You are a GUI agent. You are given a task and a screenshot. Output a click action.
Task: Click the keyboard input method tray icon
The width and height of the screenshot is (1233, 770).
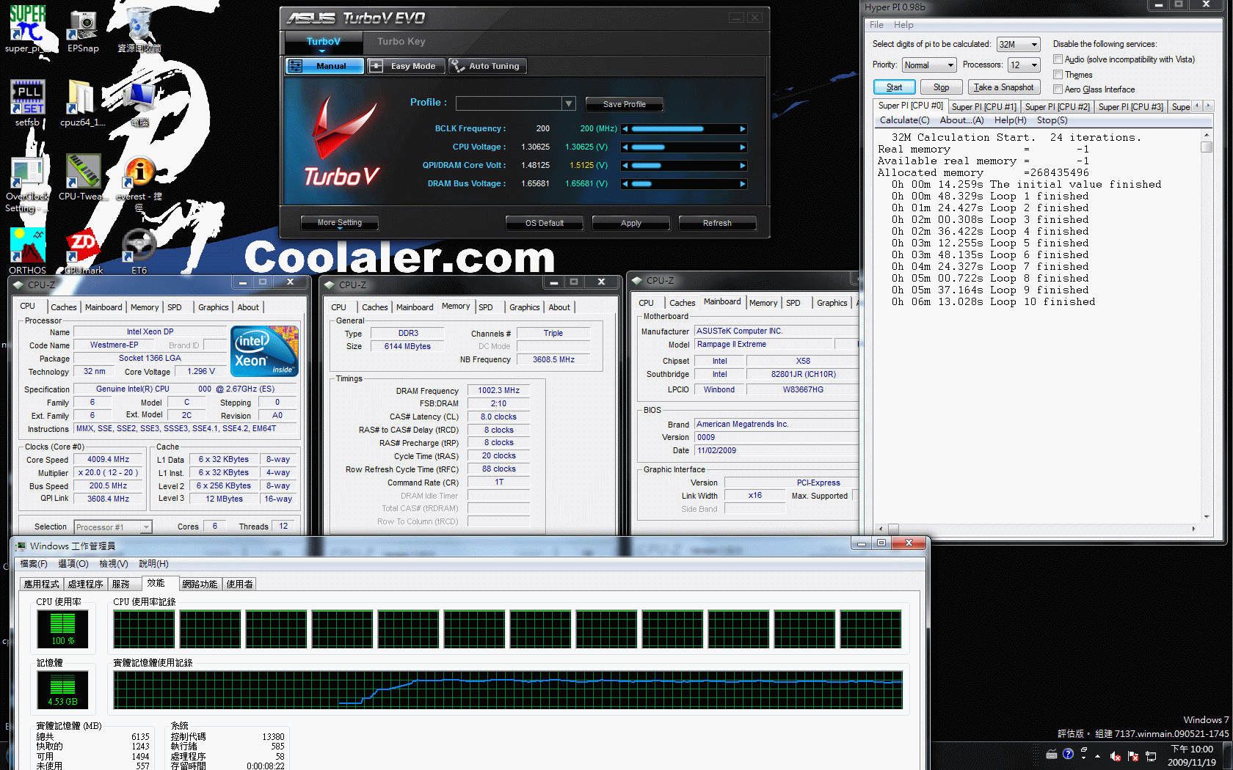pyautogui.click(x=1052, y=754)
